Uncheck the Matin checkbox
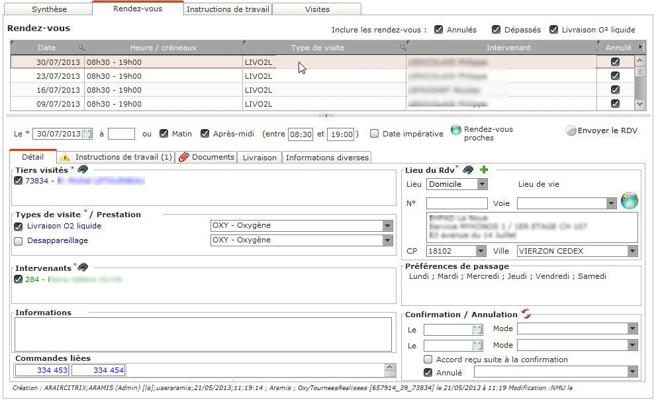This screenshot has height=400, width=656. pyautogui.click(x=164, y=134)
